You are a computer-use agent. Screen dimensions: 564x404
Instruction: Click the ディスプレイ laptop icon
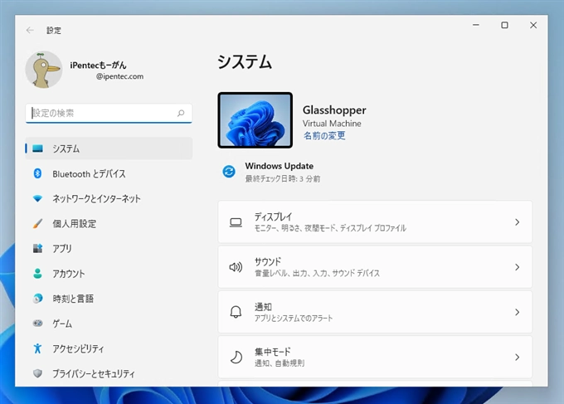click(x=236, y=222)
